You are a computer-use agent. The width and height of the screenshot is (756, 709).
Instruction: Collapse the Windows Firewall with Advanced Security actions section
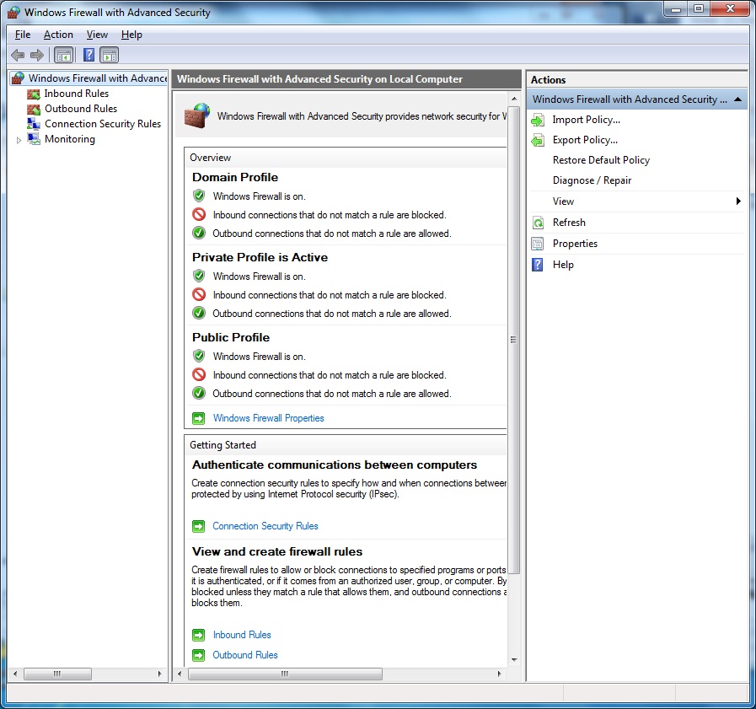[x=737, y=99]
